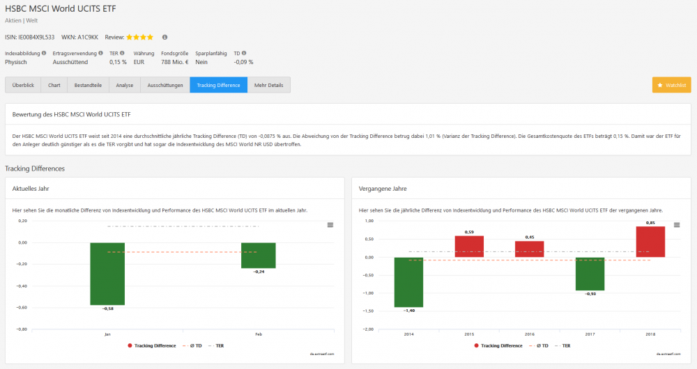Click the red 2018 bar in Vergangene Jahre

[650, 242]
